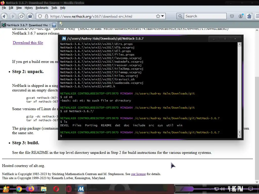Open the Edit menu

coord(11,8)
